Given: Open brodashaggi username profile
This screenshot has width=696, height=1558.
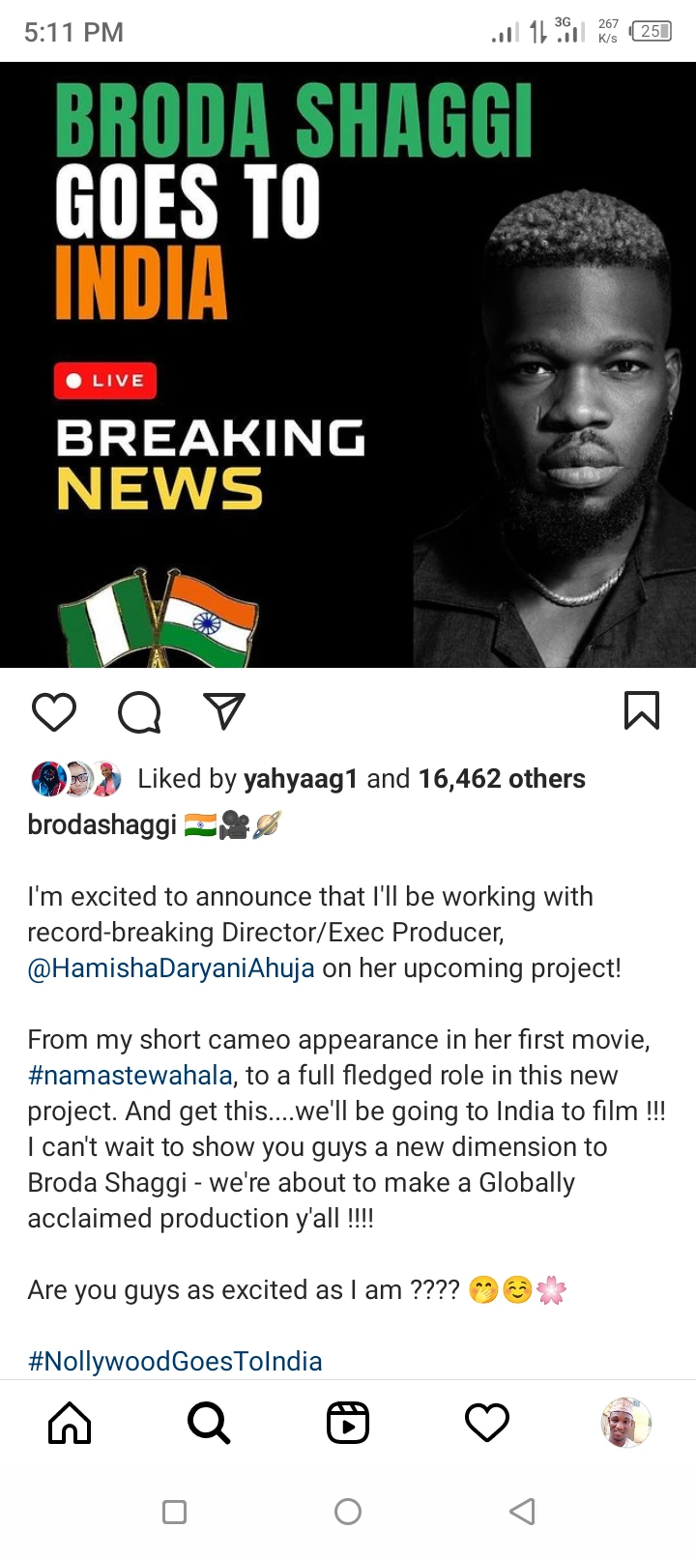Looking at the screenshot, I should [x=102, y=824].
